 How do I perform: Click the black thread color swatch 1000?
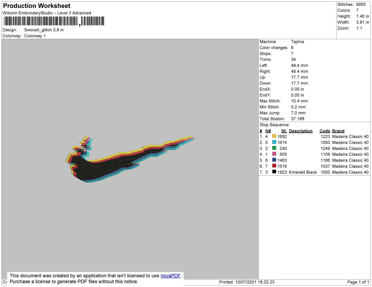(274, 172)
